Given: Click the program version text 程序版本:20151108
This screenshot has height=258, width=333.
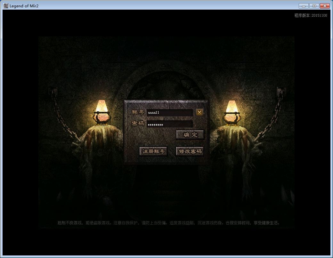Looking at the screenshot, I should 311,15.
